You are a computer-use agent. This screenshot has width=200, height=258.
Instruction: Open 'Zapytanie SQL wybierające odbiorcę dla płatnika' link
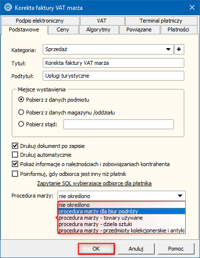pyautogui.click(x=94, y=183)
